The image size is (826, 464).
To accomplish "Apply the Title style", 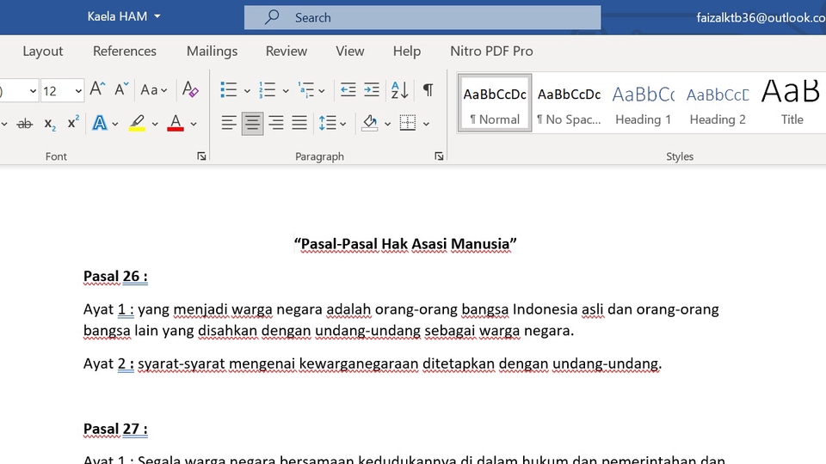I will pos(792,102).
